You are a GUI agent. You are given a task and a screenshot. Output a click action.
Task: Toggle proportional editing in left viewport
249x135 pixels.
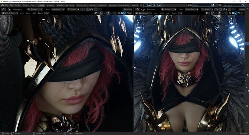(96, 9)
